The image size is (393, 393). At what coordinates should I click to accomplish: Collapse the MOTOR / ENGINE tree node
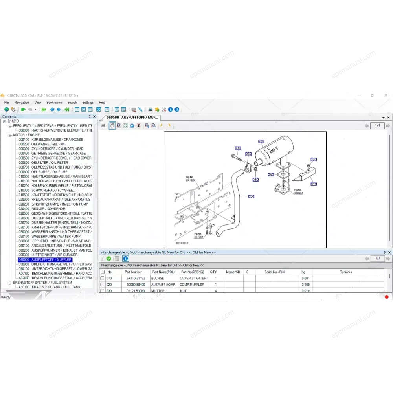[10, 135]
